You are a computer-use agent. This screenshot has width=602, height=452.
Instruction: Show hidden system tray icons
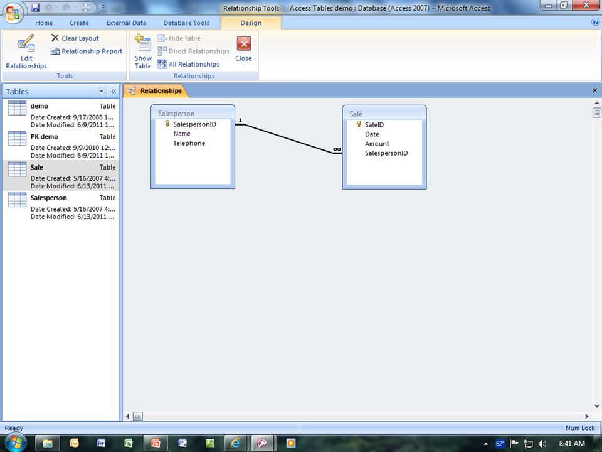click(x=486, y=444)
